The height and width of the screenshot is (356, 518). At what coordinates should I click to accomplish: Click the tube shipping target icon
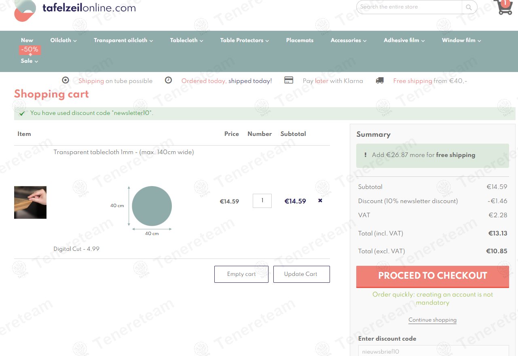[66, 80]
